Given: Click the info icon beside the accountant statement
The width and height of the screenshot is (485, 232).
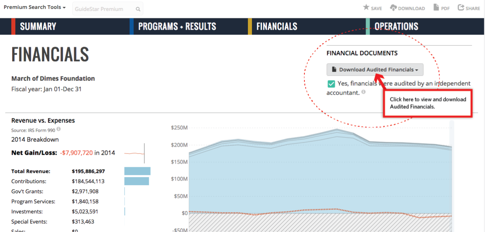Looking at the screenshot, I should [x=363, y=91].
